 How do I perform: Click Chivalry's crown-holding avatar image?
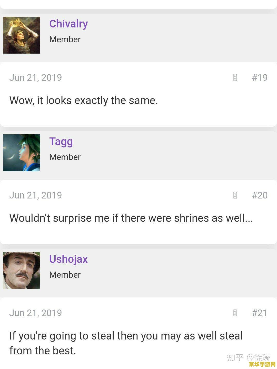[x=22, y=35]
